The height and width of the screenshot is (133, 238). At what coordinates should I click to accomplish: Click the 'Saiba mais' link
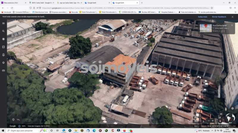203,17
